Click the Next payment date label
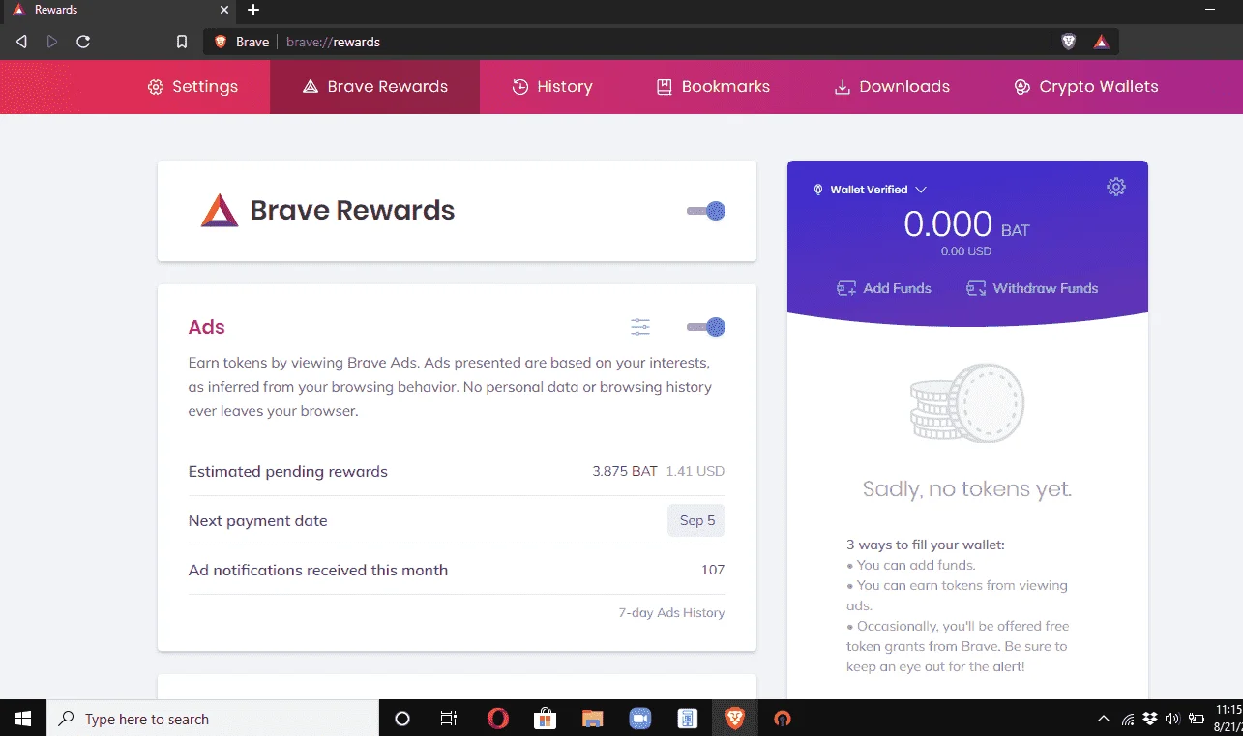 (x=257, y=520)
